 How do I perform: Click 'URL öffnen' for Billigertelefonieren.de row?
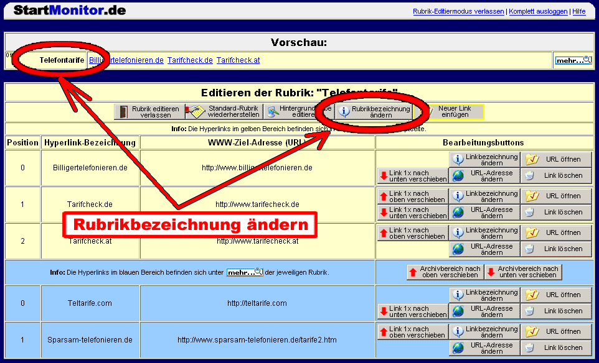[556, 159]
